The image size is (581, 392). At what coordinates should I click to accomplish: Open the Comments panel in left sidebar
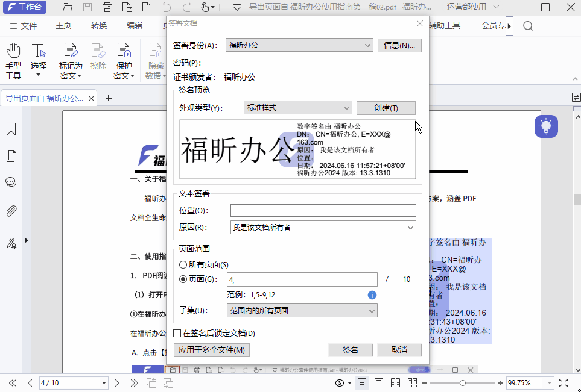11,182
